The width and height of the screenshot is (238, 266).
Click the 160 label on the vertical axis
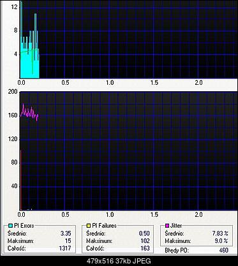pyautogui.click(x=13, y=115)
